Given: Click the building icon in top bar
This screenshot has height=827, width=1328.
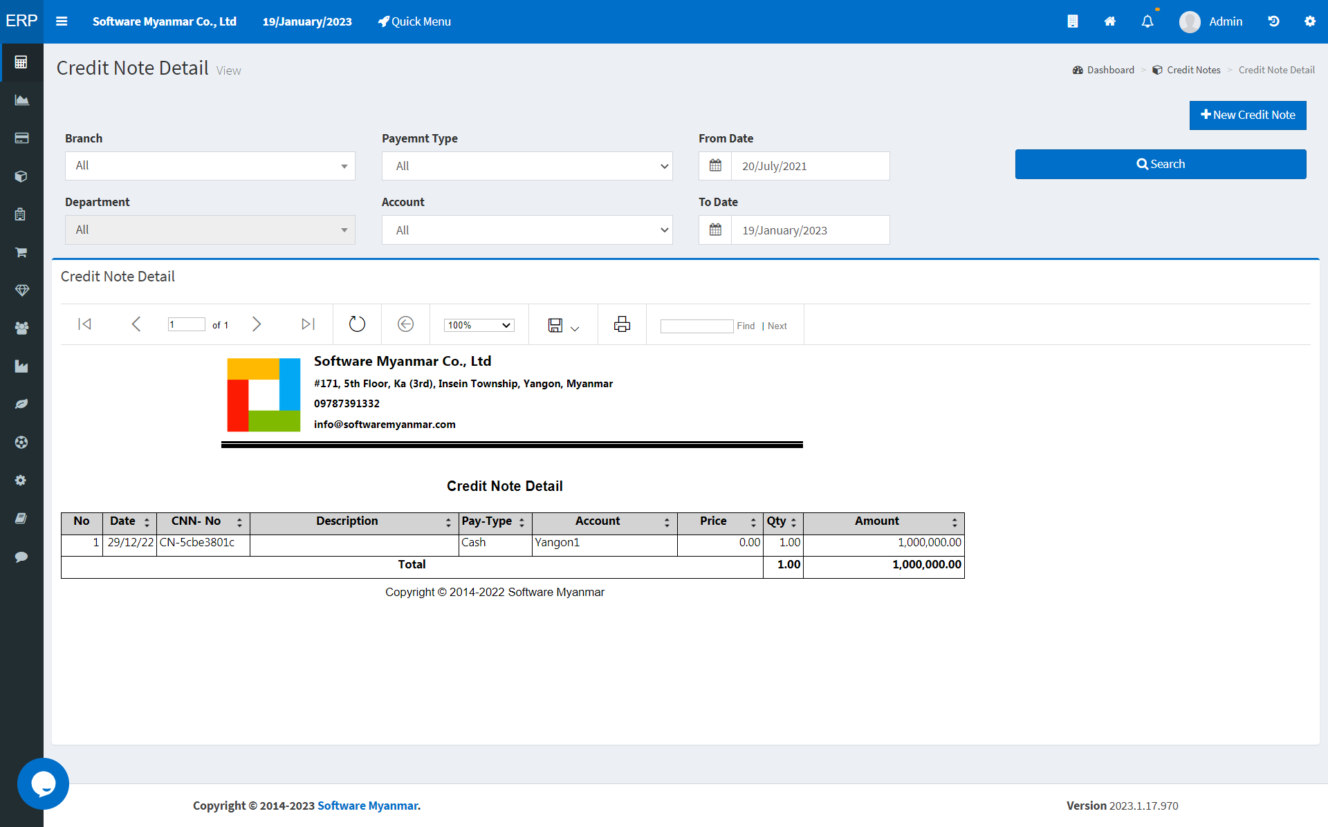Looking at the screenshot, I should click(1073, 21).
